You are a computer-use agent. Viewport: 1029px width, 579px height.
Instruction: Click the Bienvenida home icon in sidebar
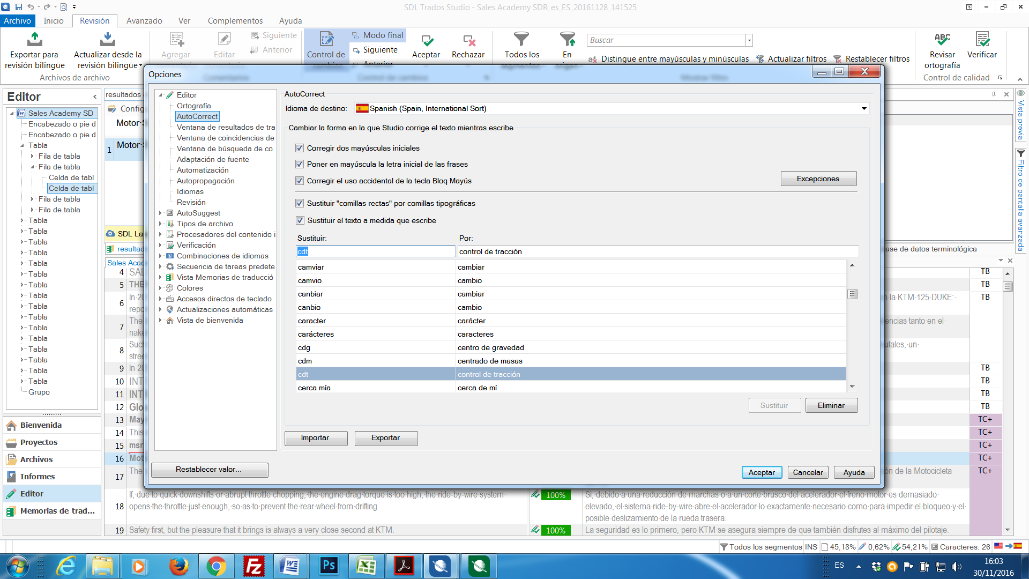pos(11,425)
